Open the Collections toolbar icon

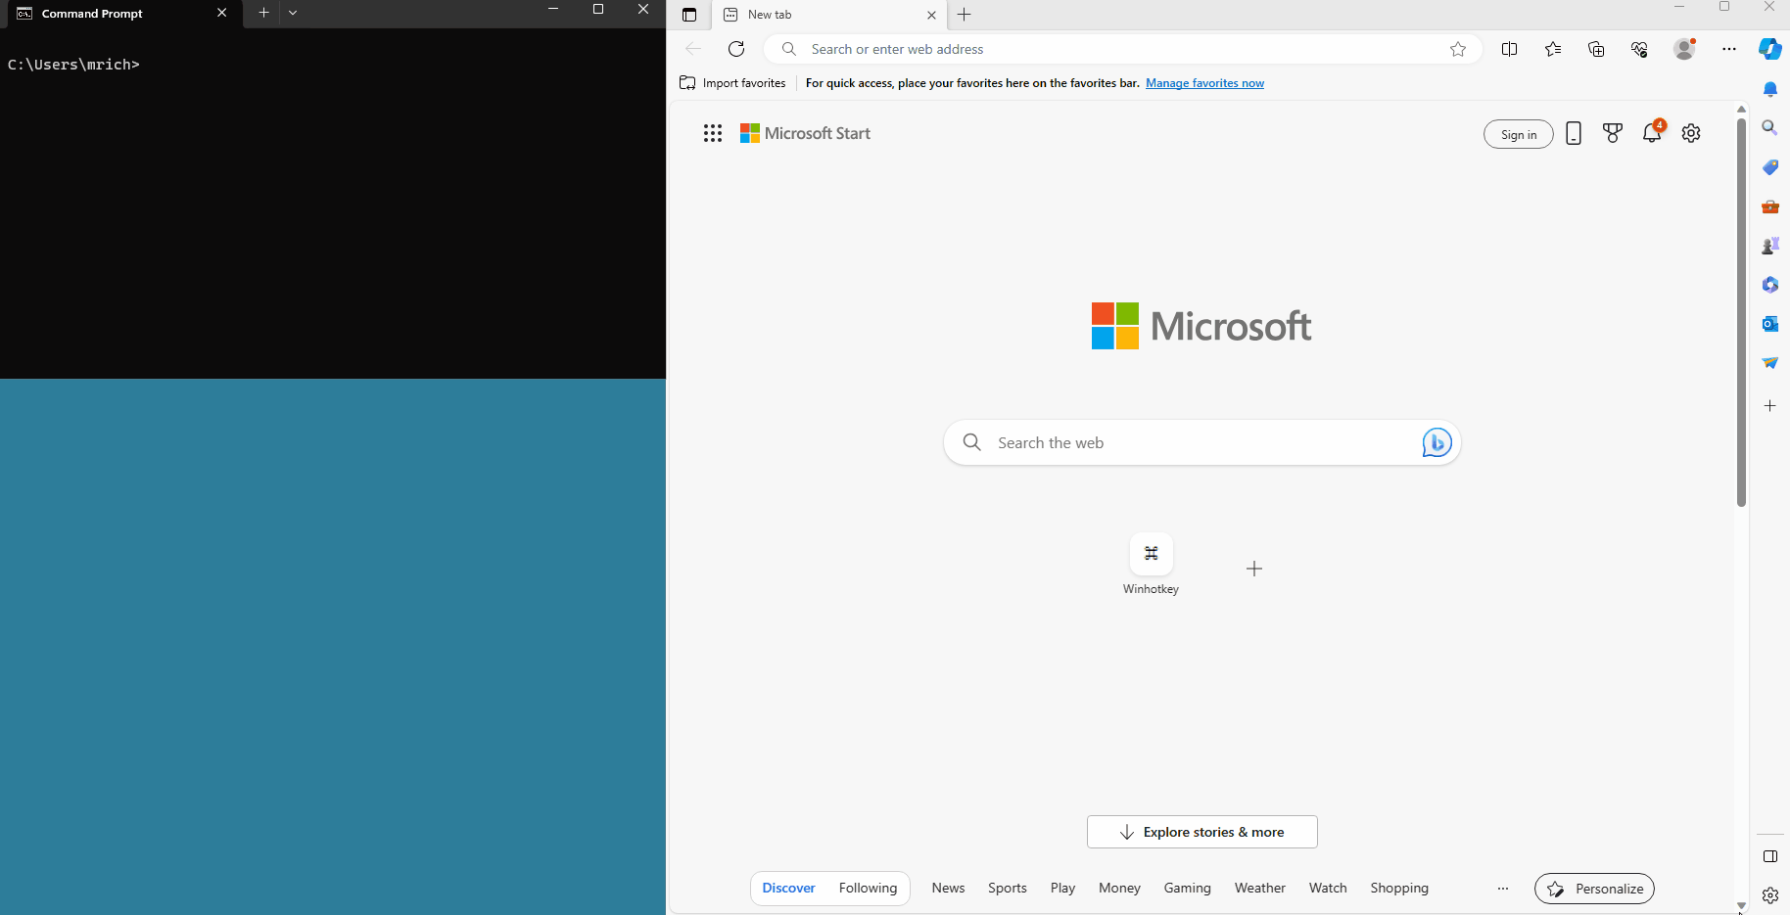tap(1596, 49)
